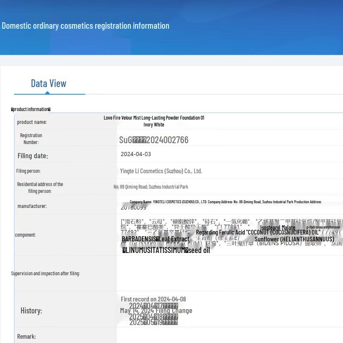Select the history entry dated 2025 04 18

point(153,316)
